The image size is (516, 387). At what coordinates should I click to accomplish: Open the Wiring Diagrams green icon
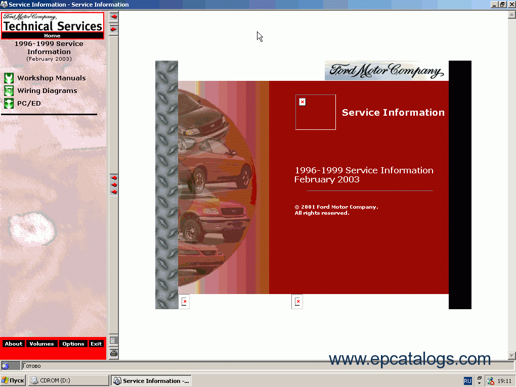(9, 90)
